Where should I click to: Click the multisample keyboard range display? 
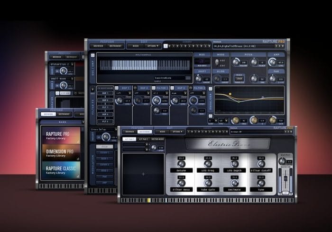[145, 65]
